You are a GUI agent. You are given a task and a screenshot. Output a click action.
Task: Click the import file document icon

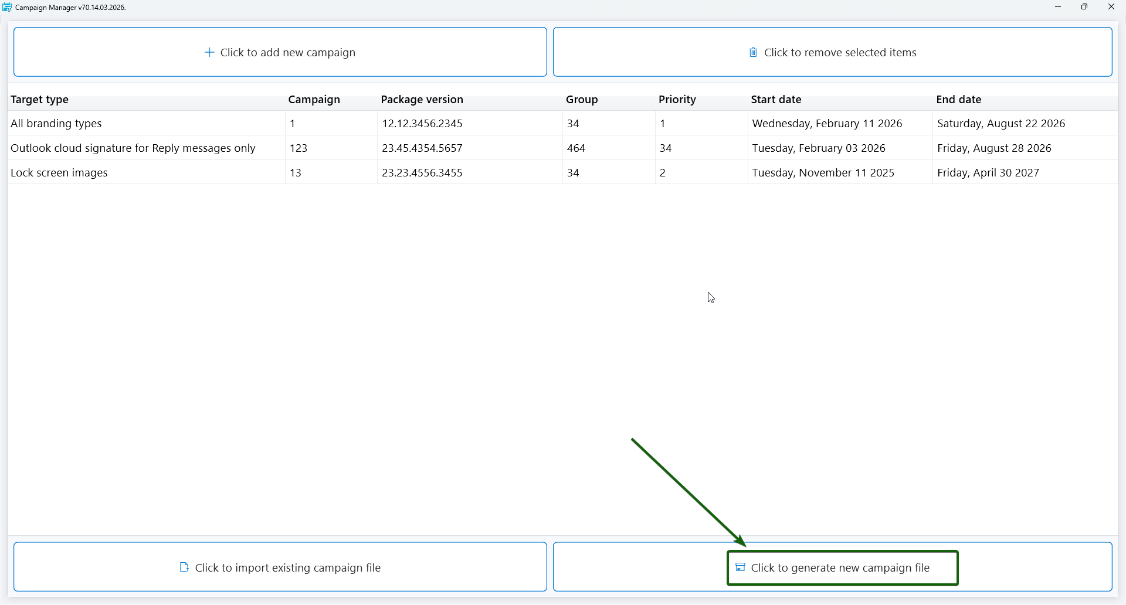[184, 567]
